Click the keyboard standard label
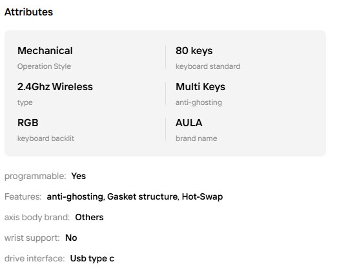Viewport: 337px width, 273px height. [x=208, y=66]
